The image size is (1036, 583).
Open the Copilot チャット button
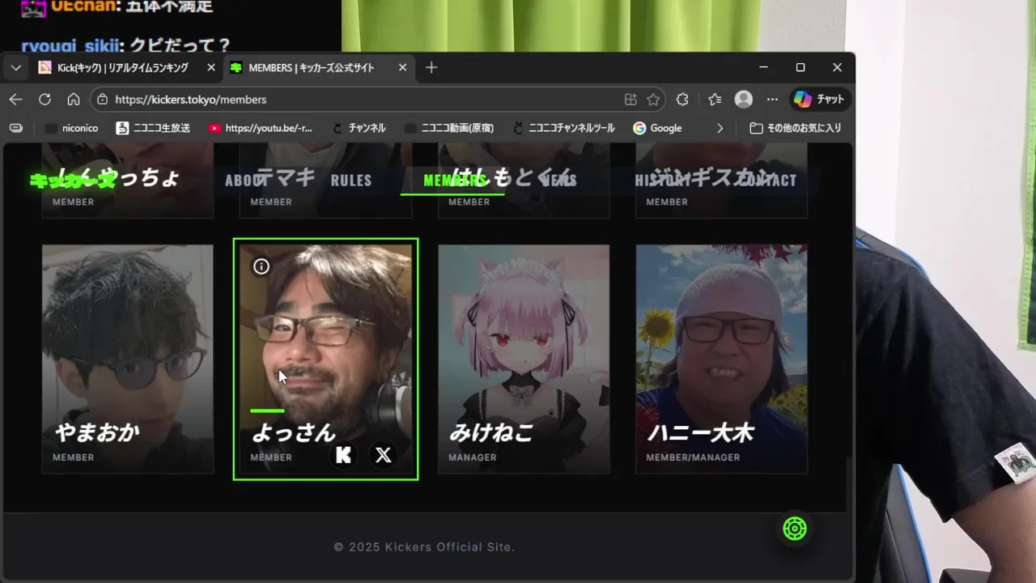819,100
